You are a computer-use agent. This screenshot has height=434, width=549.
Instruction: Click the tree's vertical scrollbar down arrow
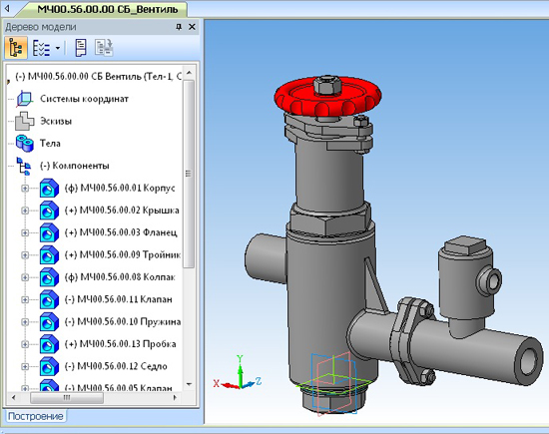189,384
